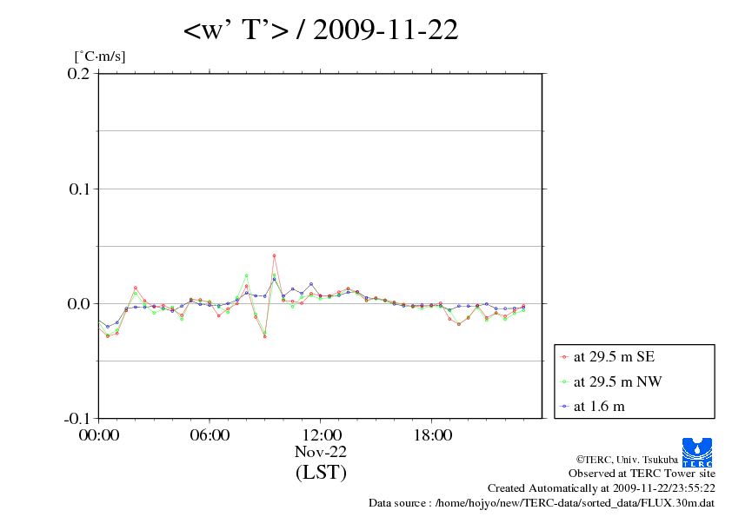Viewport: 732px width, 517px height.
Task: Click the red legend marker for SE
Action: [x=564, y=357]
